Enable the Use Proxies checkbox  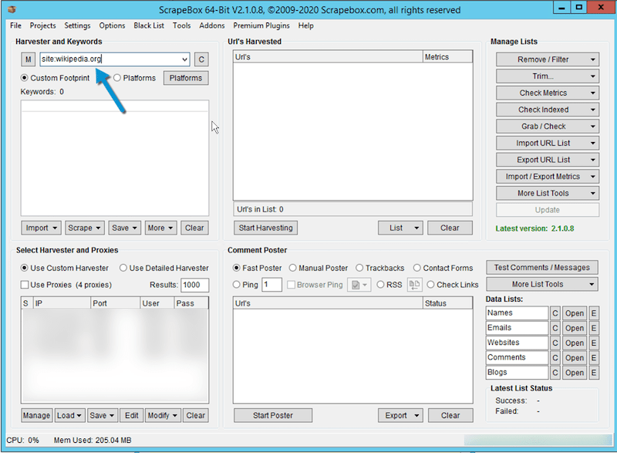coord(25,285)
